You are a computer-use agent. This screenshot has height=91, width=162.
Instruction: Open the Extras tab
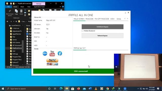(119, 19)
